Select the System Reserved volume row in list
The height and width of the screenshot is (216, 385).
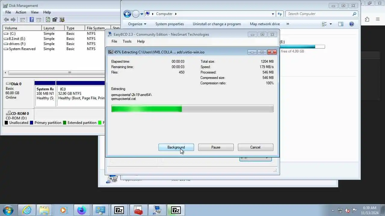(x=54, y=49)
